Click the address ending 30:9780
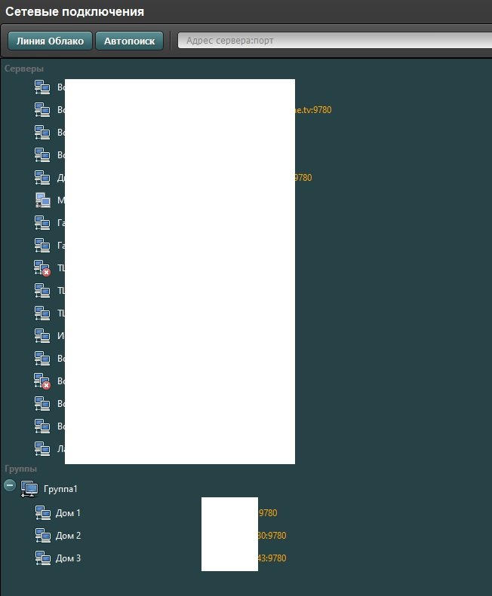Image resolution: width=492 pixels, height=596 pixels. [x=272, y=536]
